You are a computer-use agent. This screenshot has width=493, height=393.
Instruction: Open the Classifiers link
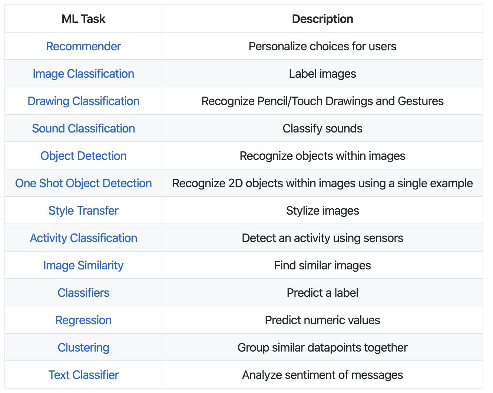[x=83, y=293]
